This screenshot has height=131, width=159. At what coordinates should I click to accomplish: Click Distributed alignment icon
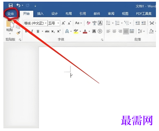(x=132, y=31)
